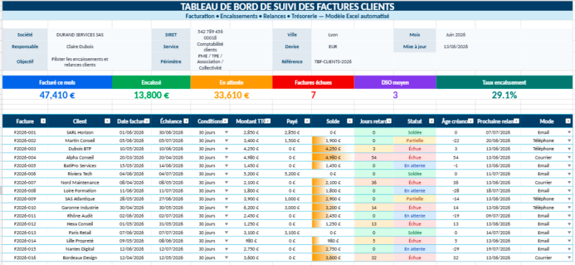The image size is (575, 265).
Task: Expand Conditions dropdown arrow in F2026-001 row
Action: click(226, 132)
